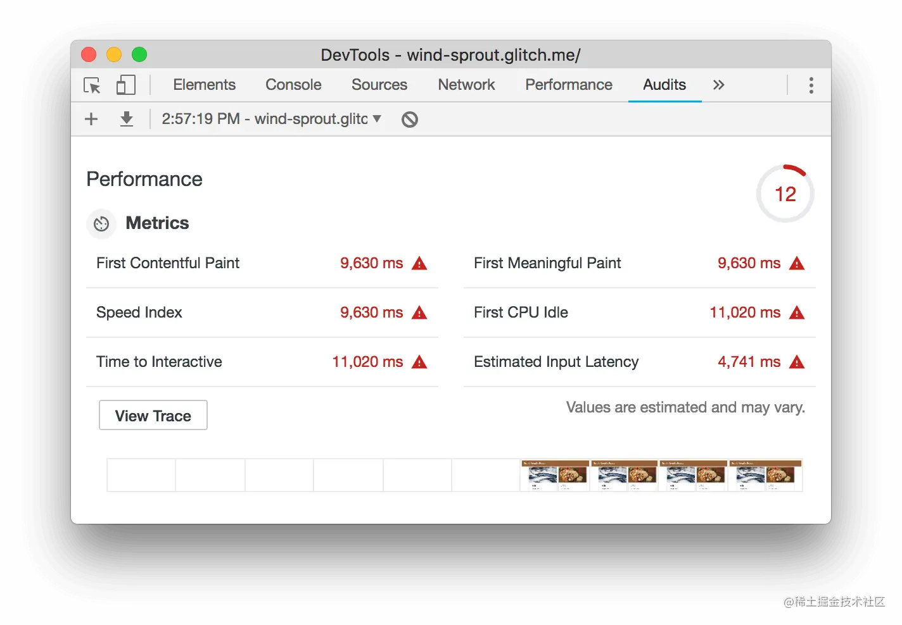Image resolution: width=902 pixels, height=625 pixels.
Task: Click the Metrics section heading
Action: pos(157,223)
